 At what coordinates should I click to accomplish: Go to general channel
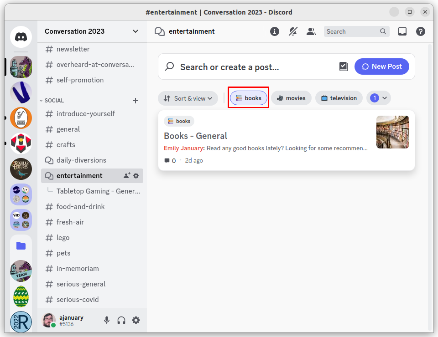coord(92,129)
